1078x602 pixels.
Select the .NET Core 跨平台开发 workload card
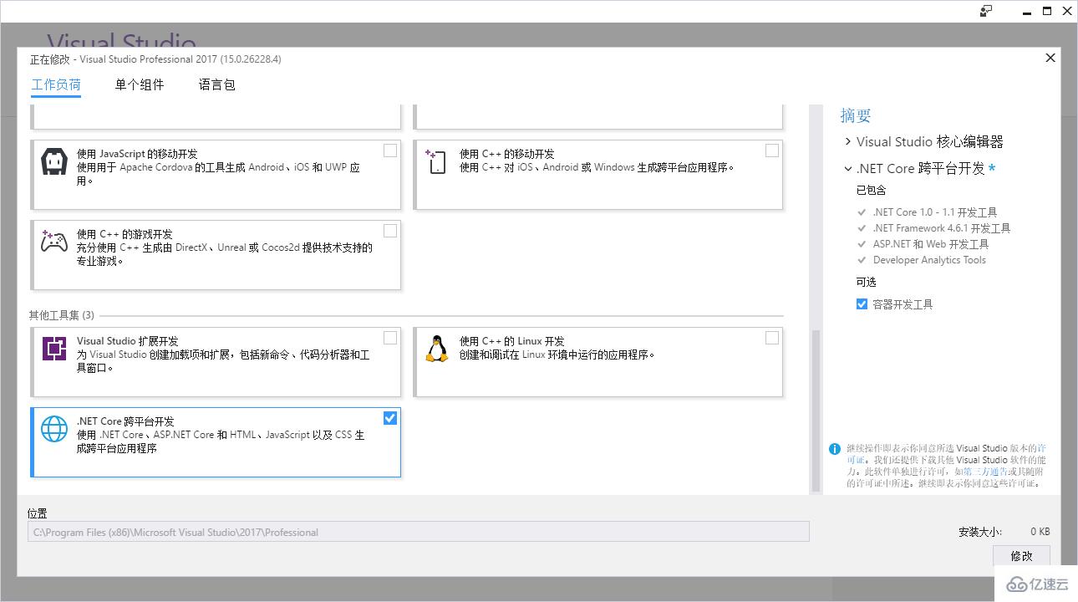click(x=216, y=442)
